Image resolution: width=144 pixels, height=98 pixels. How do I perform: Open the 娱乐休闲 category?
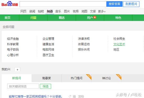coord(84,49)
